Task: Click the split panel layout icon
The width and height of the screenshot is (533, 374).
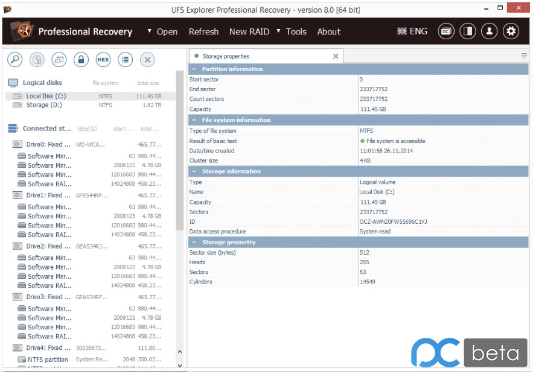Action: (468, 31)
